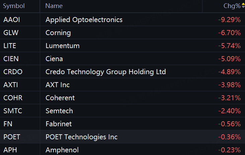Open the Applied Optoelectronics row
245x155 pixels.
(x=122, y=19)
